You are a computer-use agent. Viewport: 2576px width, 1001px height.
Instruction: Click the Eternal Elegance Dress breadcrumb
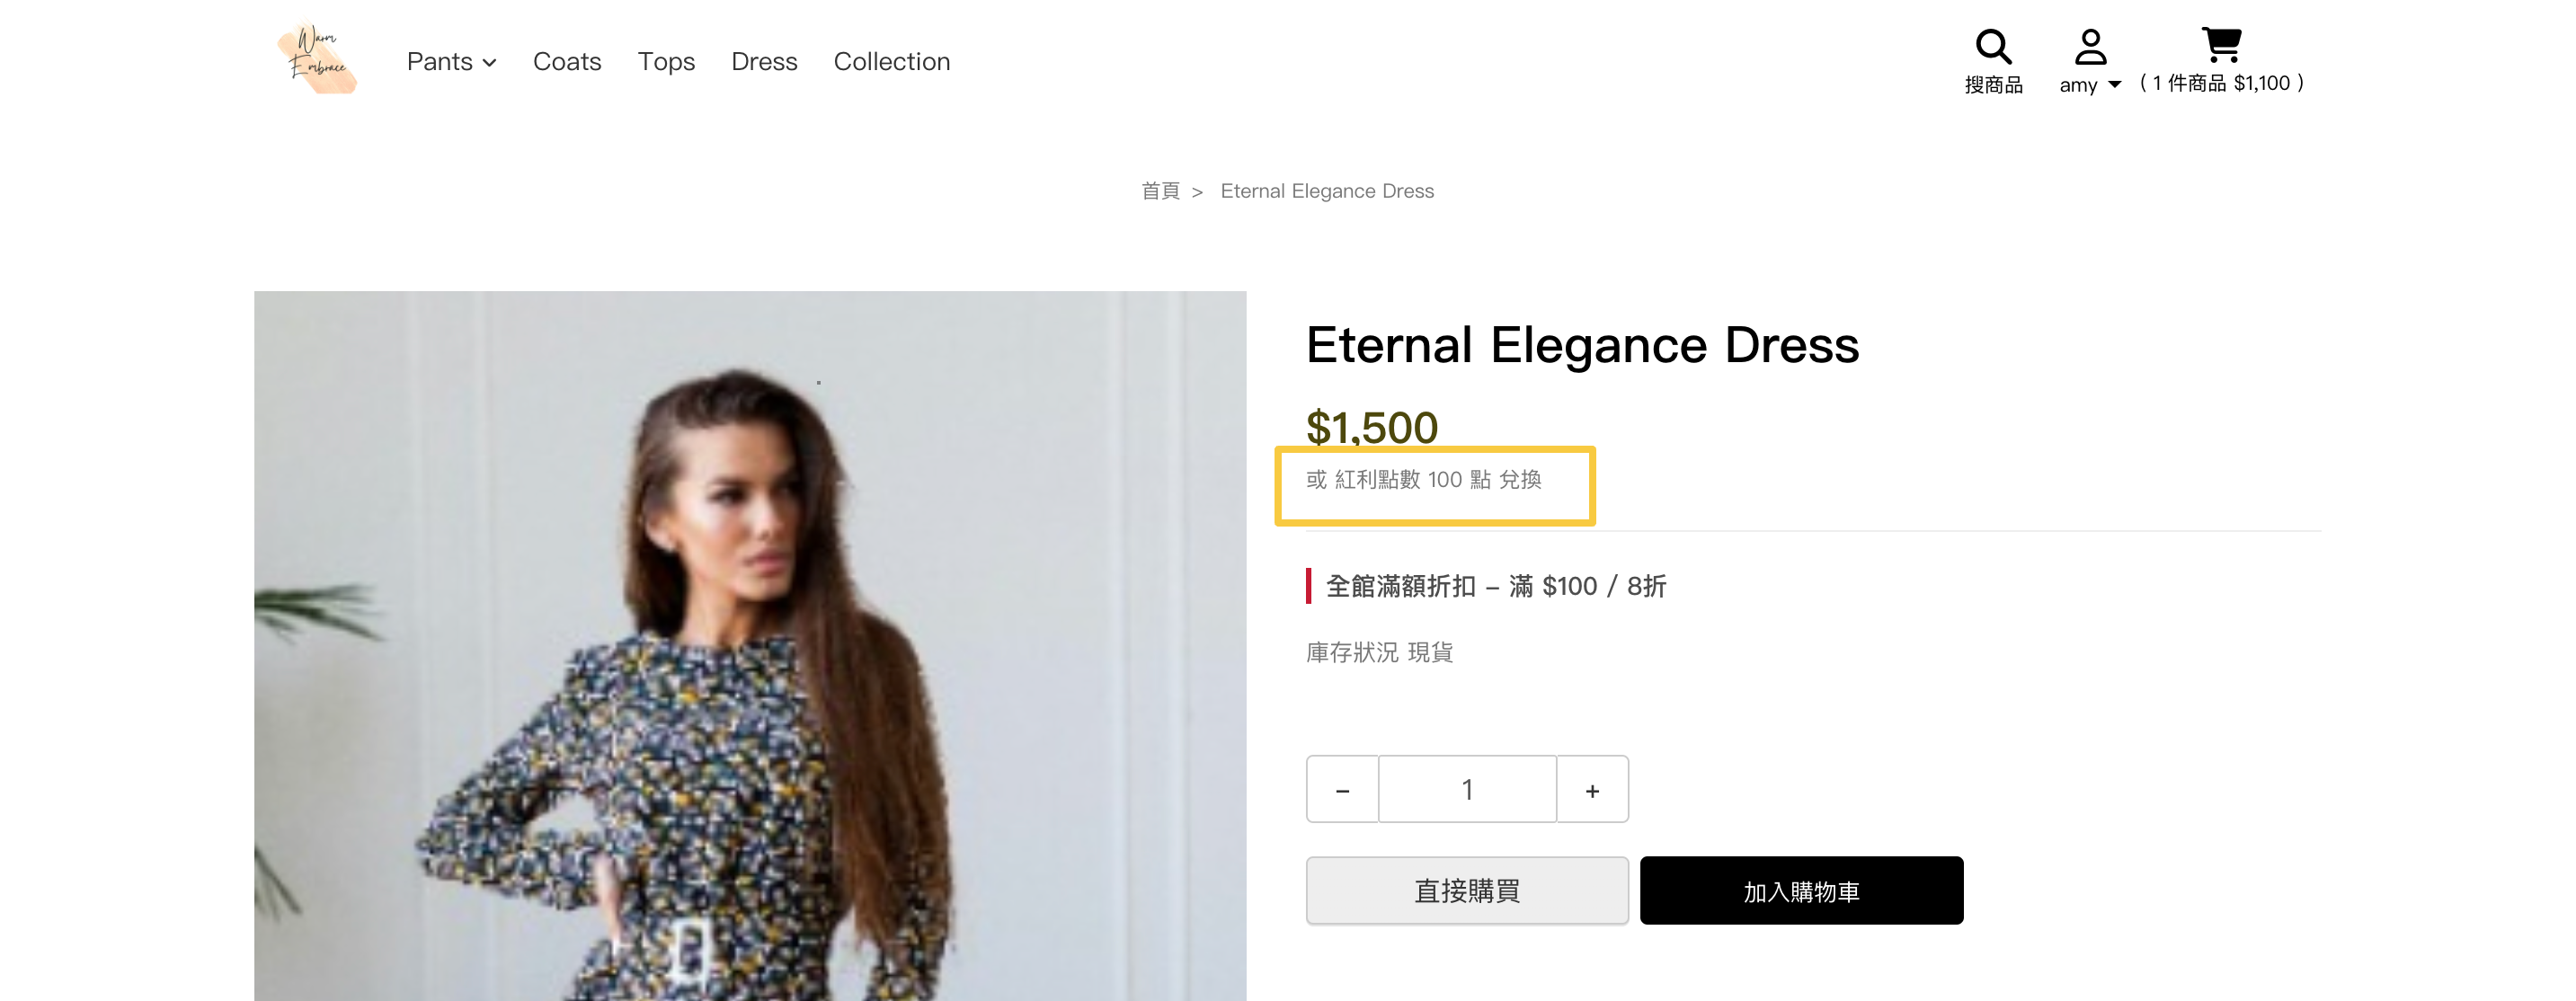(1327, 191)
